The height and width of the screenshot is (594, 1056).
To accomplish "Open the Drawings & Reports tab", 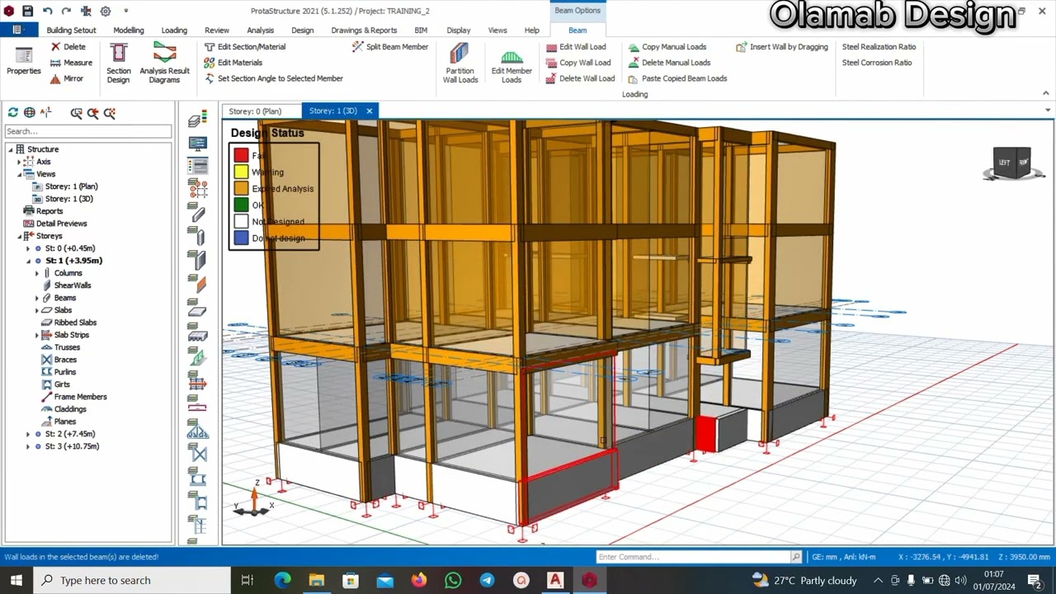I will click(364, 30).
